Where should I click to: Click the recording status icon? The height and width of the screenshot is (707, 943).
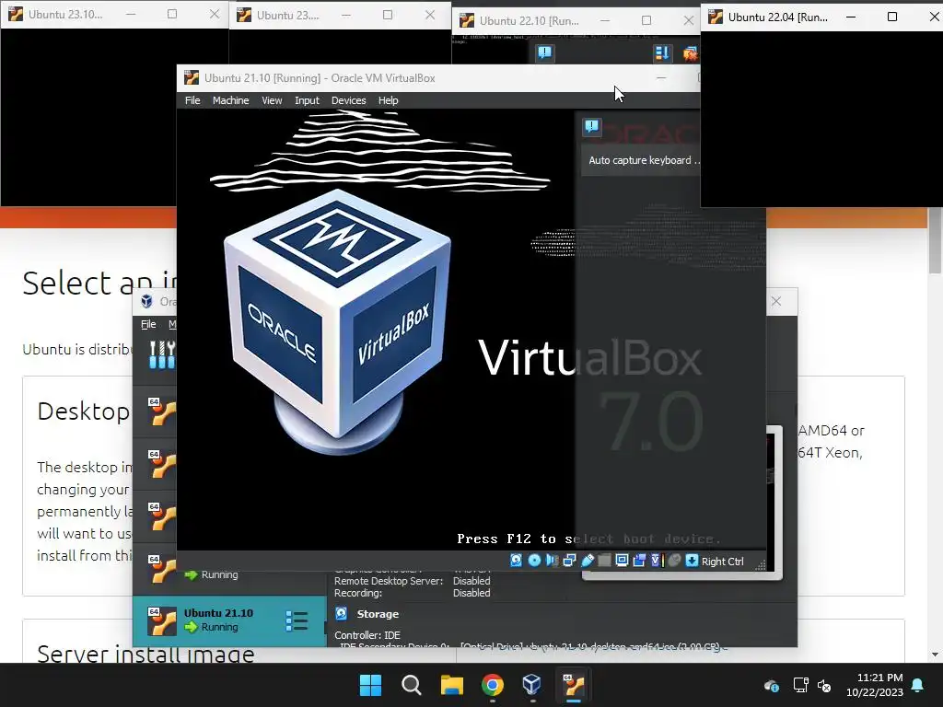[639, 561]
